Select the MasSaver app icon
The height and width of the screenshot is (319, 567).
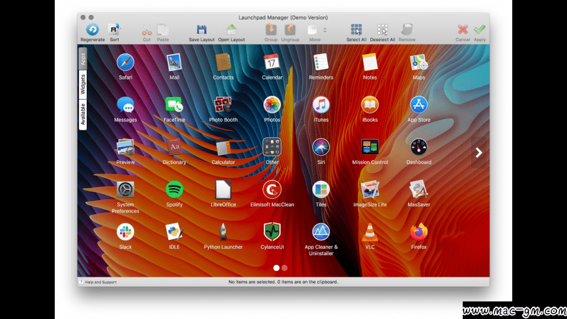coord(419,189)
